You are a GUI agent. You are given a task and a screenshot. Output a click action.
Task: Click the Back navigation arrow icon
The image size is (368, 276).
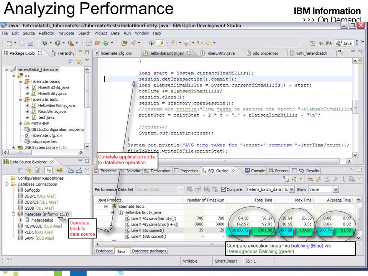click(209, 43)
